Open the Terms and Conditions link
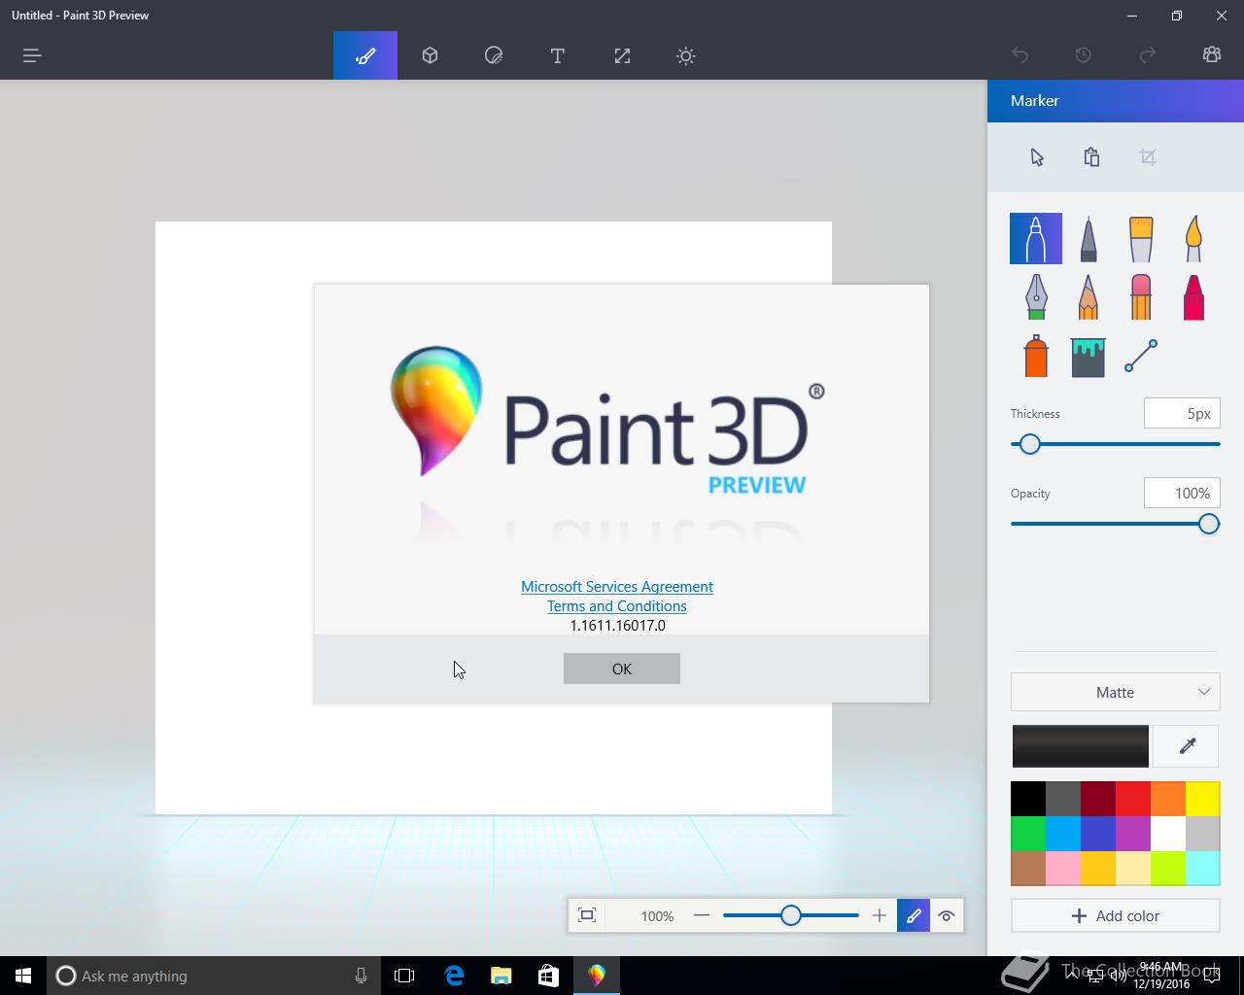 point(617,606)
